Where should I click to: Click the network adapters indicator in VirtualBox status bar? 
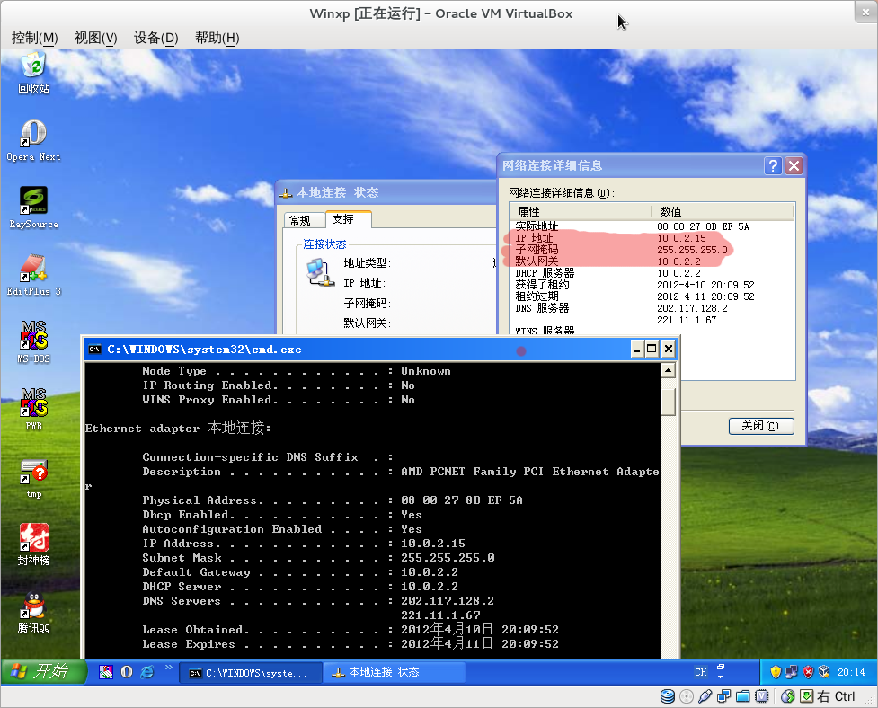pyautogui.click(x=724, y=696)
